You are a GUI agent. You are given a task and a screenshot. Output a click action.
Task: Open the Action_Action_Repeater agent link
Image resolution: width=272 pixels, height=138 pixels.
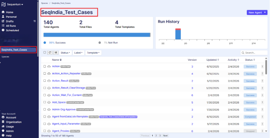click(x=66, y=74)
